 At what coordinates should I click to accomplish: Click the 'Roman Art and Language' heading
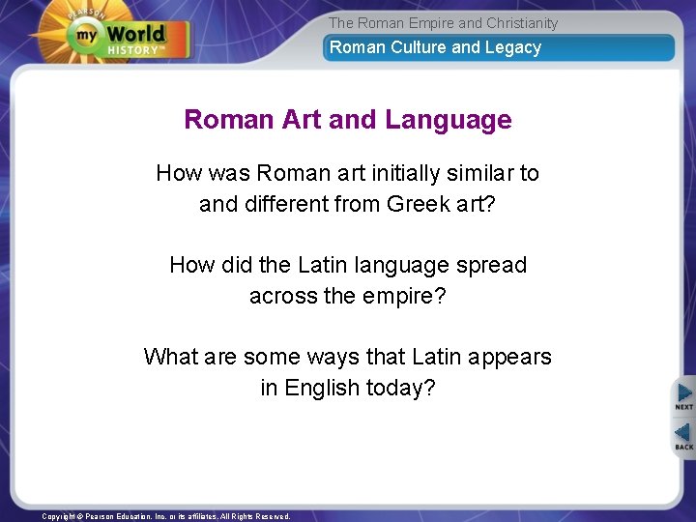[348, 120]
